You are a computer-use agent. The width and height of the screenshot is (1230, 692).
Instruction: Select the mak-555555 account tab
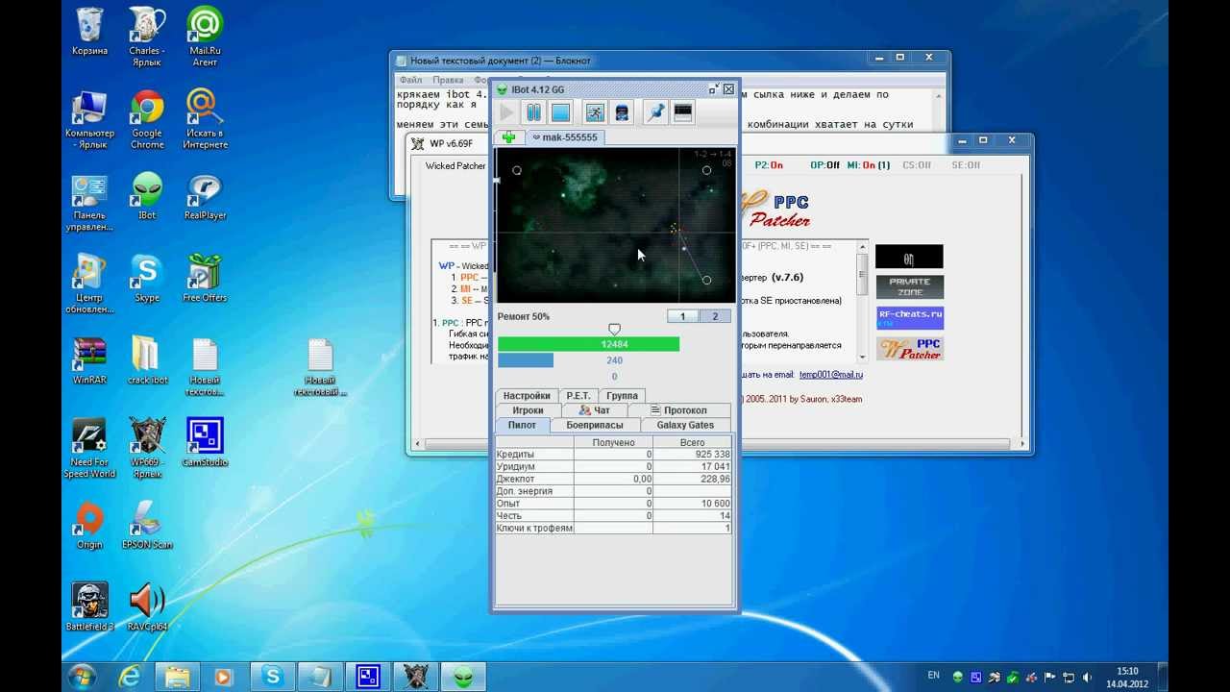coord(564,137)
